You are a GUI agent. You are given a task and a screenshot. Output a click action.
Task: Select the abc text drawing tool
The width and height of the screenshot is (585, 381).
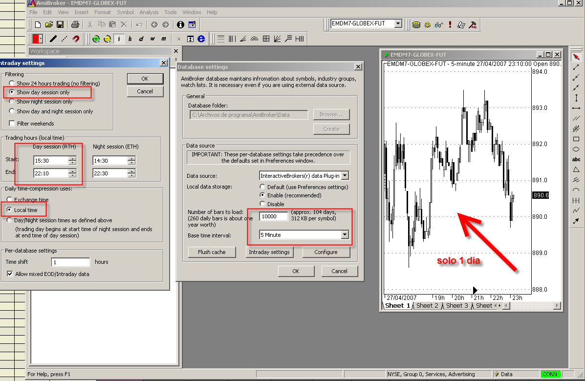[576, 160]
